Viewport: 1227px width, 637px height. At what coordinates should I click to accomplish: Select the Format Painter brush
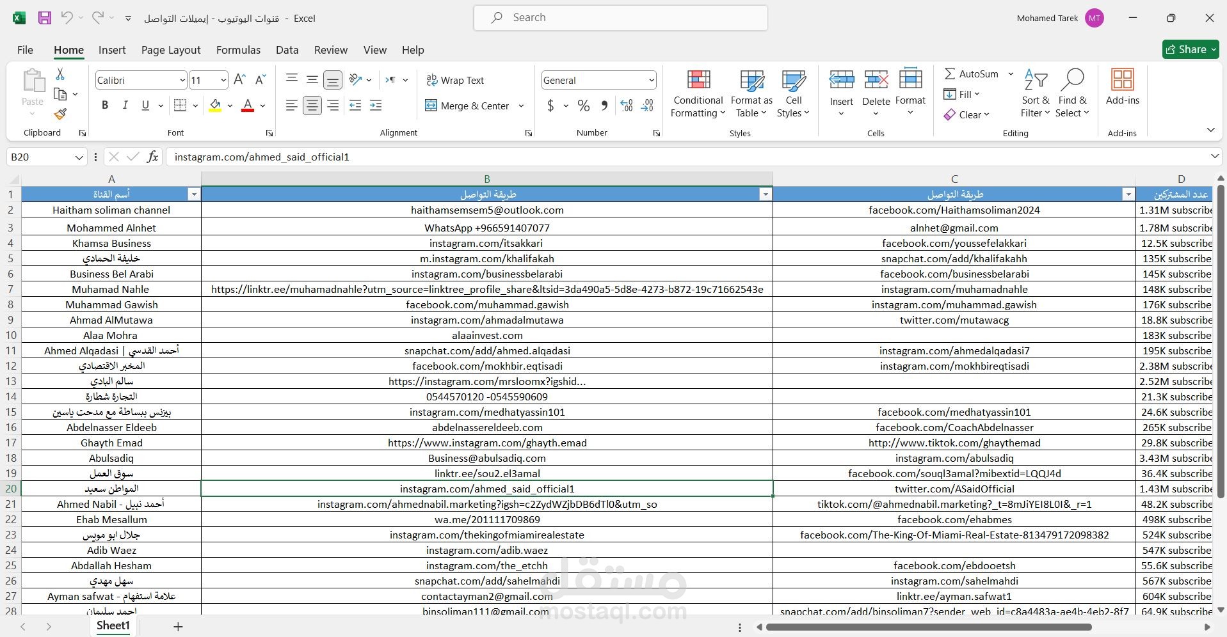tap(60, 114)
